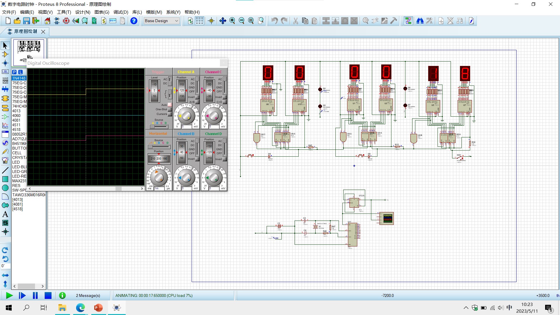Image resolution: width=560 pixels, height=315 pixels.
Task: Click the L library button
Action: click(x=20, y=72)
